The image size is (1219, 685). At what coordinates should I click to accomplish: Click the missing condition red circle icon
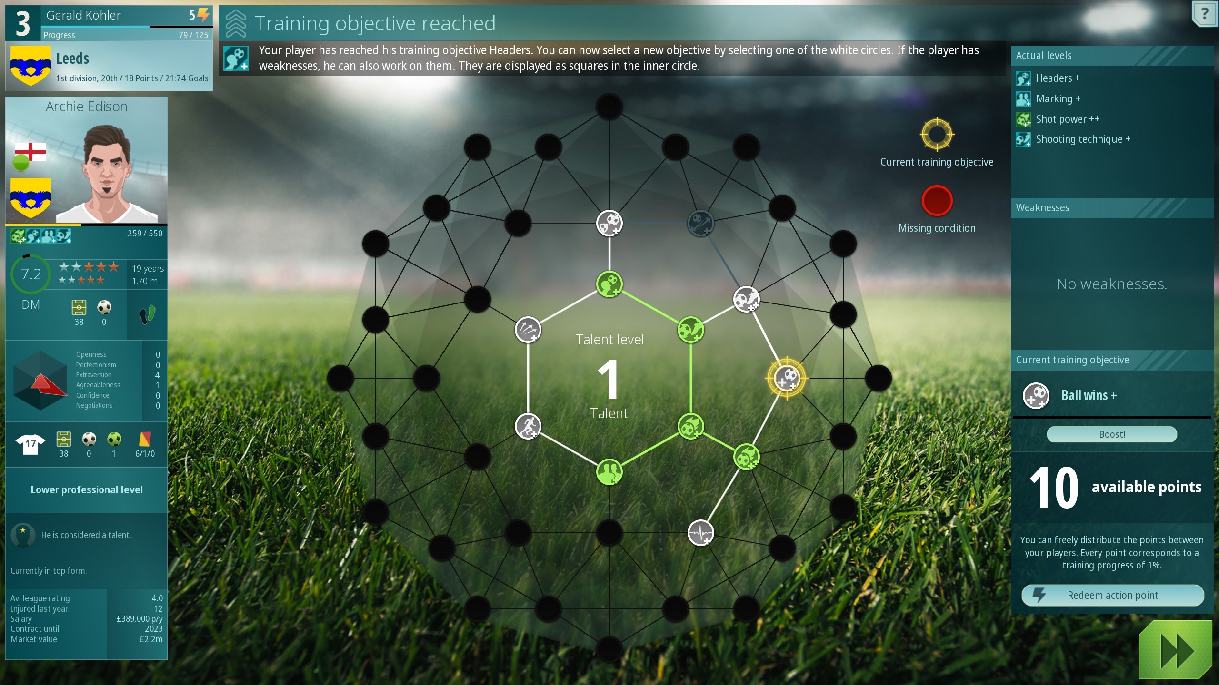[x=937, y=200]
